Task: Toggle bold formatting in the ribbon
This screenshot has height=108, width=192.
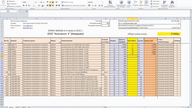Action: click(x=24, y=5)
